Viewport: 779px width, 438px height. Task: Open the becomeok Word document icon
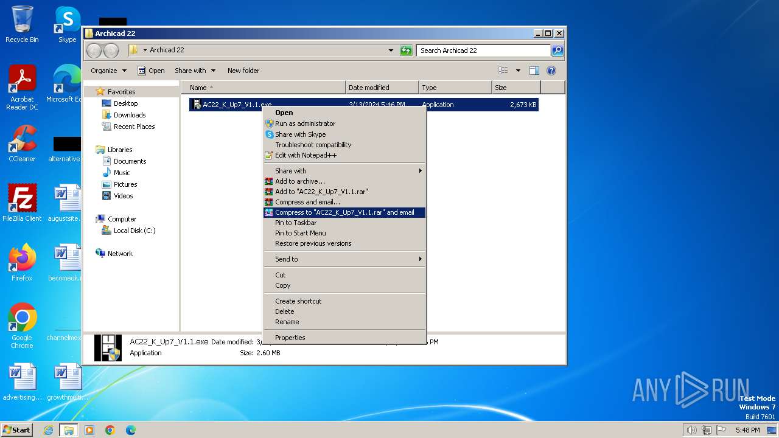click(67, 263)
